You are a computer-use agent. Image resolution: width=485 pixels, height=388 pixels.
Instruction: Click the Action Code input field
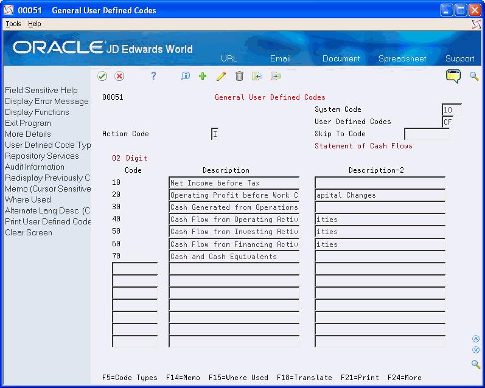pos(215,134)
